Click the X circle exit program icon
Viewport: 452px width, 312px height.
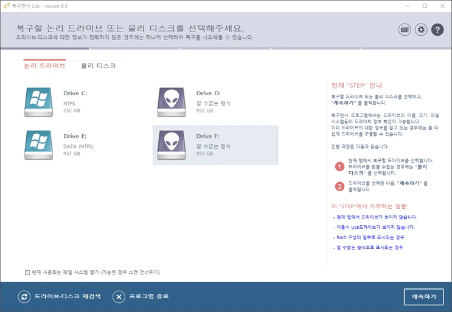coord(119,297)
